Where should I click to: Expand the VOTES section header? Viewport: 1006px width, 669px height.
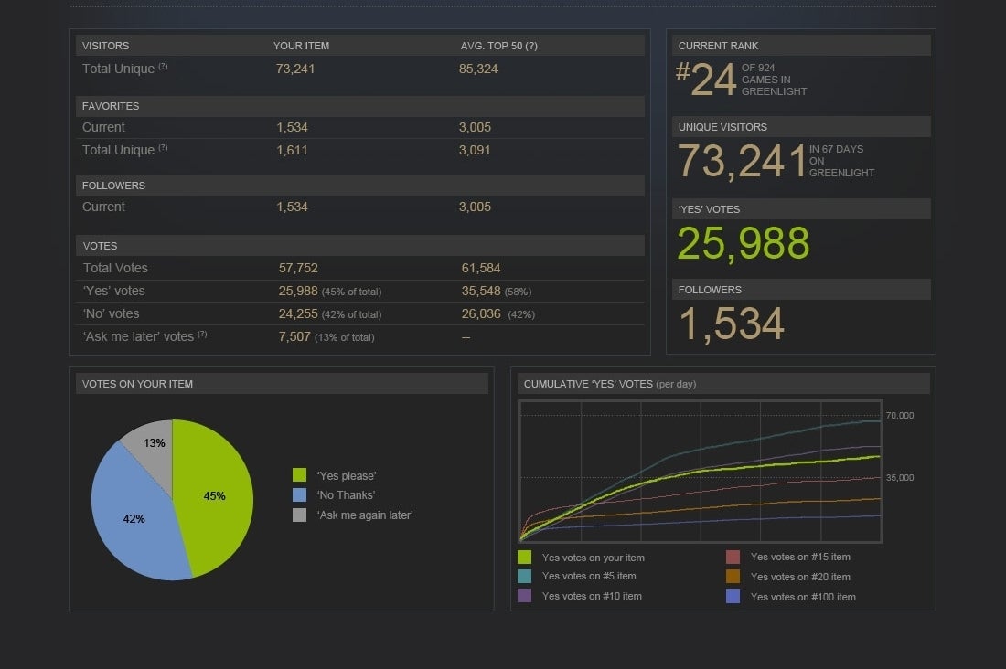click(x=100, y=245)
